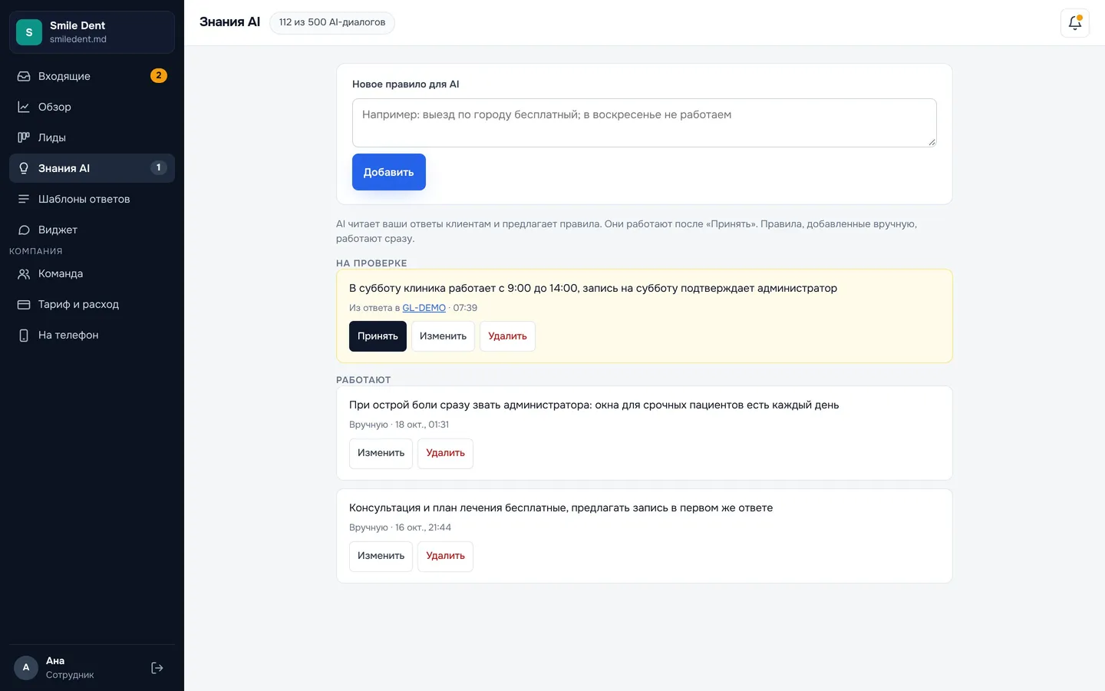Click the user avatar for Ана

pyautogui.click(x=26, y=668)
